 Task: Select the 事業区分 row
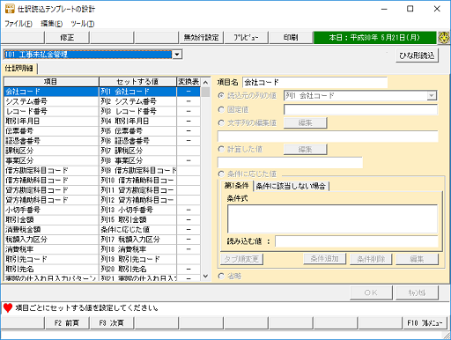(102, 160)
